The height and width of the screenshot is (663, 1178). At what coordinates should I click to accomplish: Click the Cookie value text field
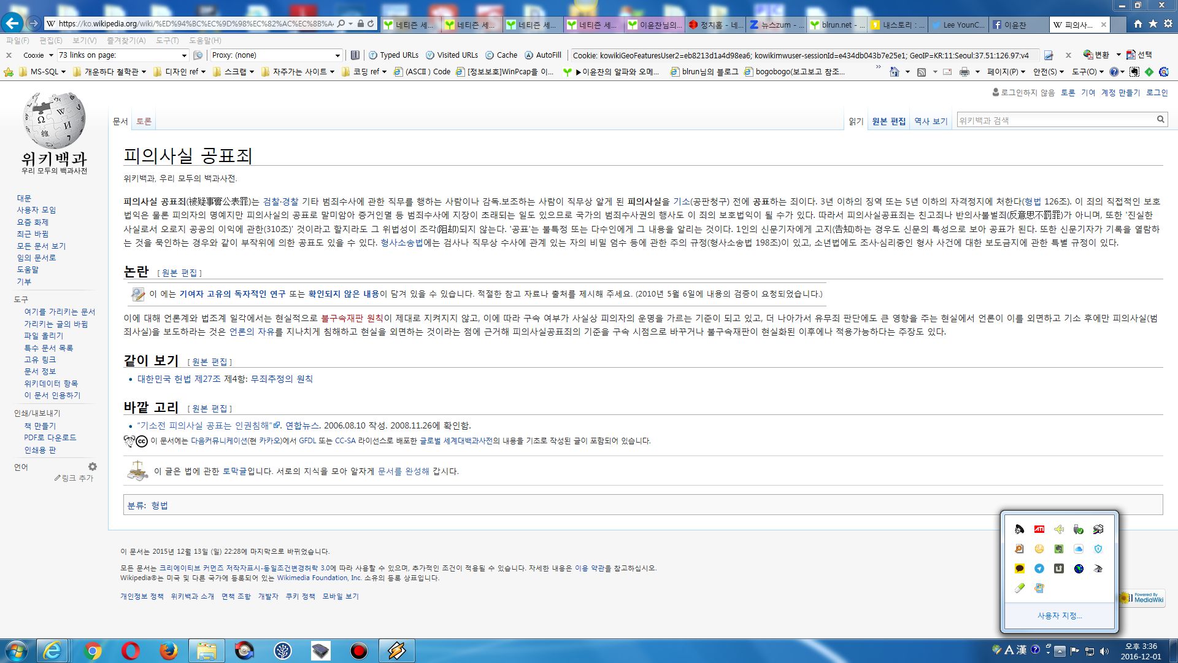tap(804, 55)
